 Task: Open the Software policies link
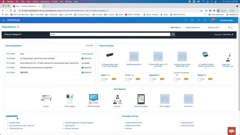point(187,123)
